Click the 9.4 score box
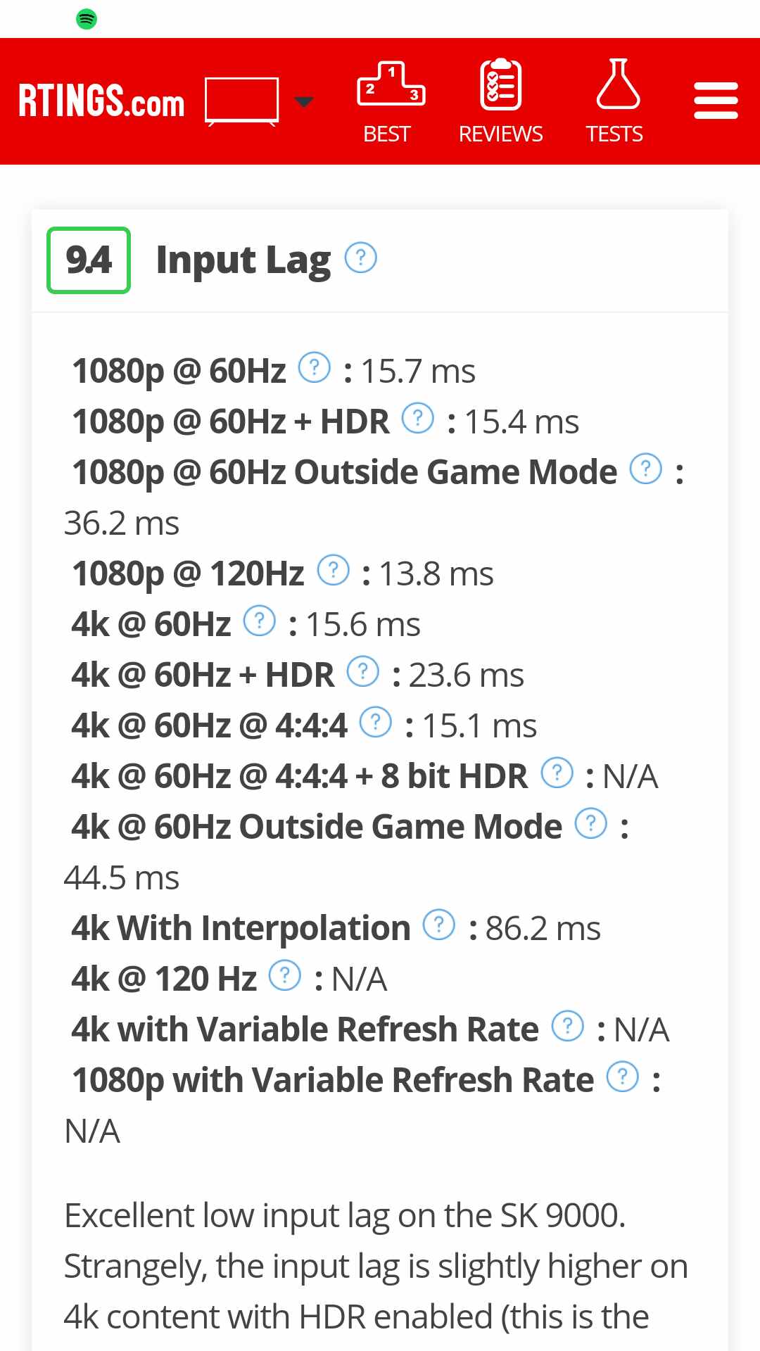 89,260
